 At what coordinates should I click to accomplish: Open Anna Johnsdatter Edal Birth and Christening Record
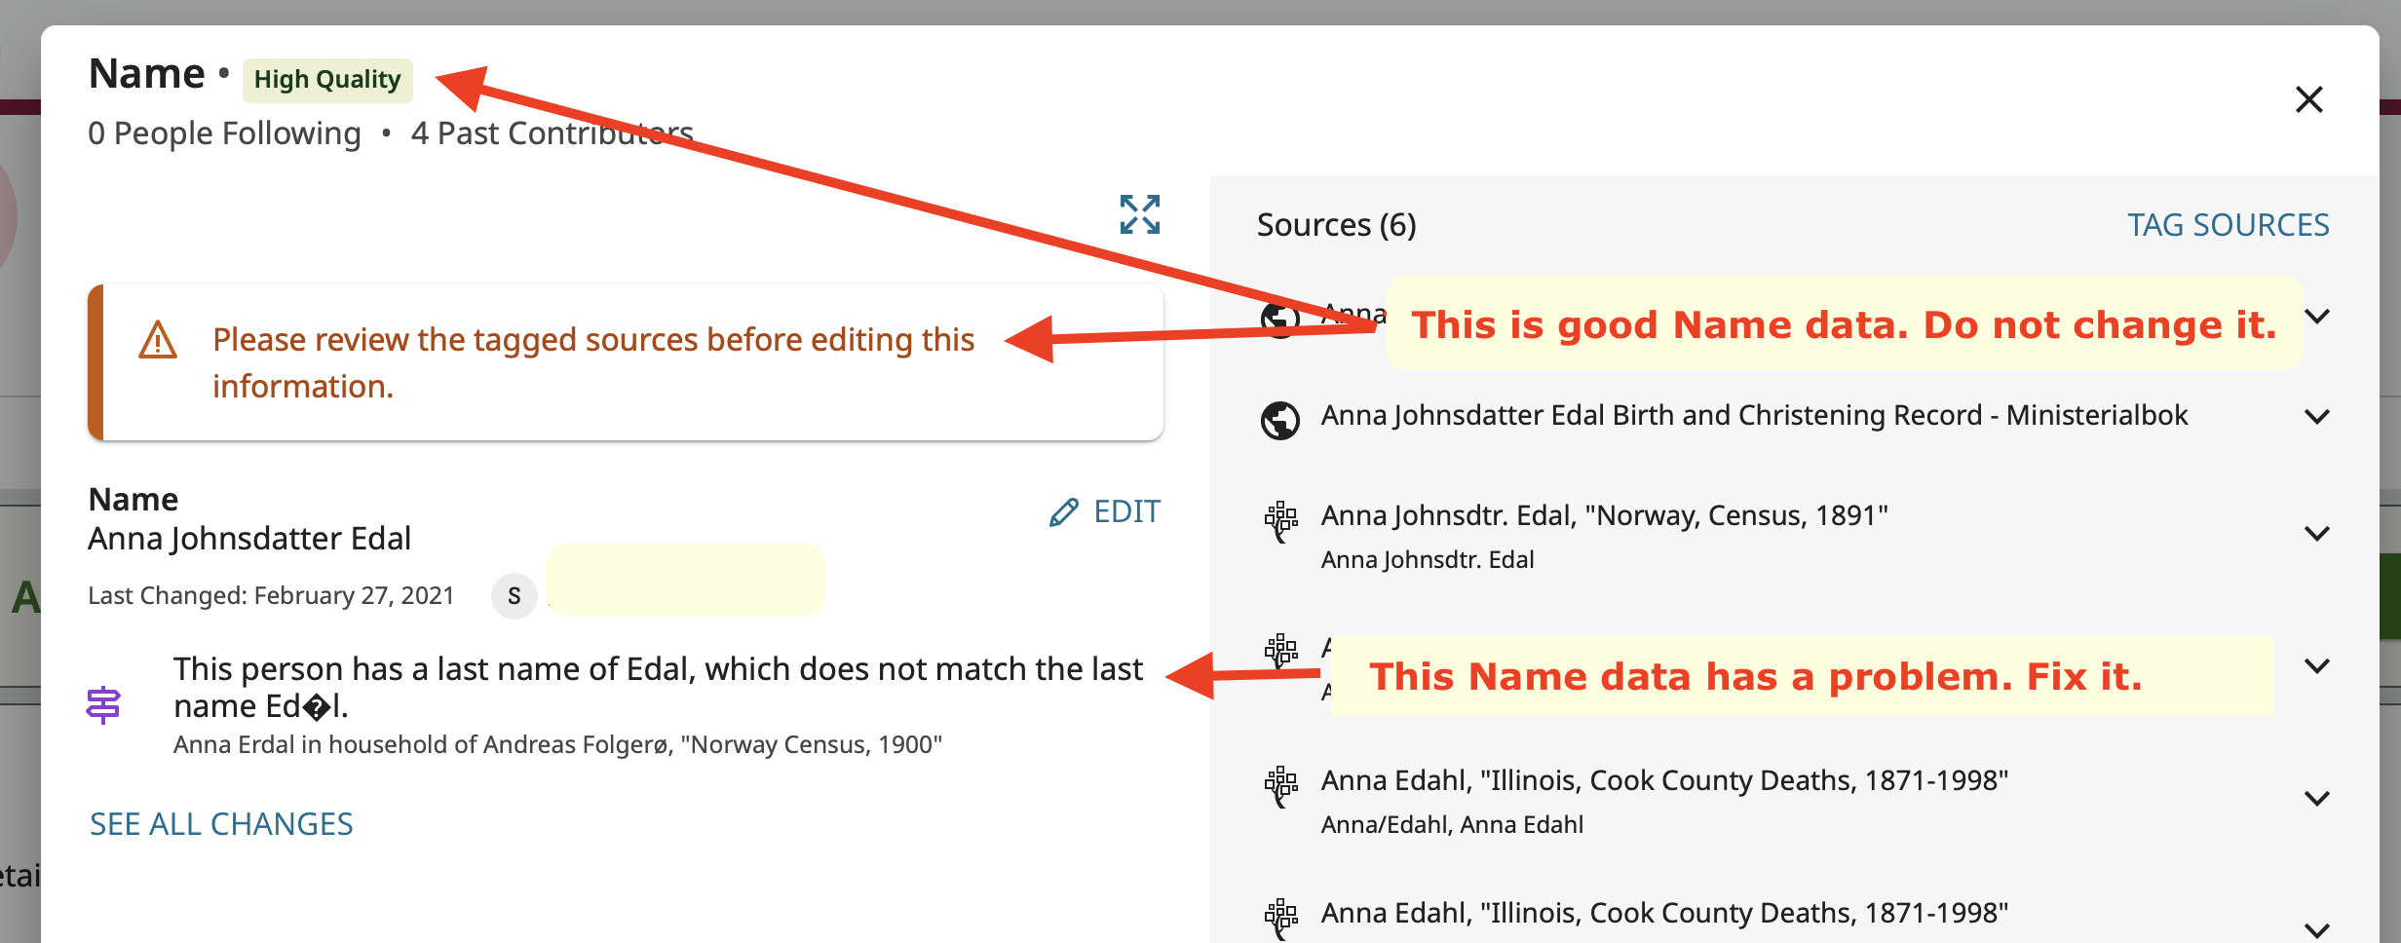(1754, 416)
